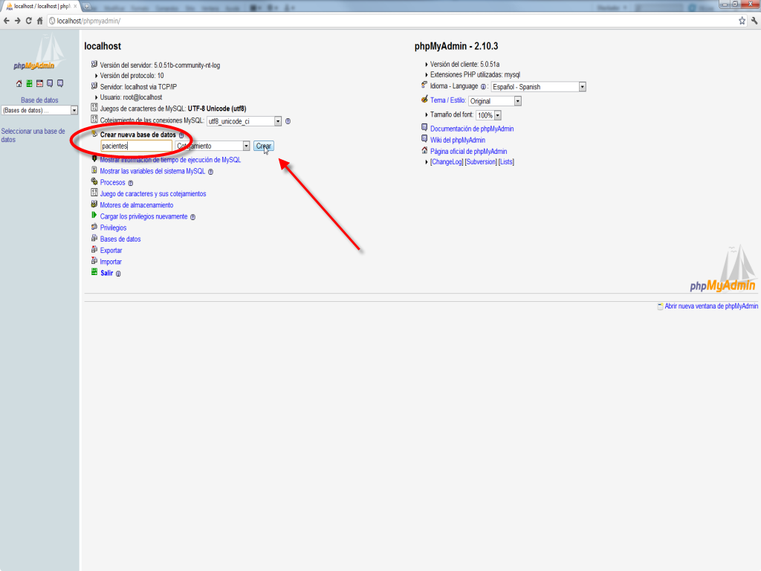Bookmark page with the star icon
Screen dimensions: 761x571
point(742,21)
